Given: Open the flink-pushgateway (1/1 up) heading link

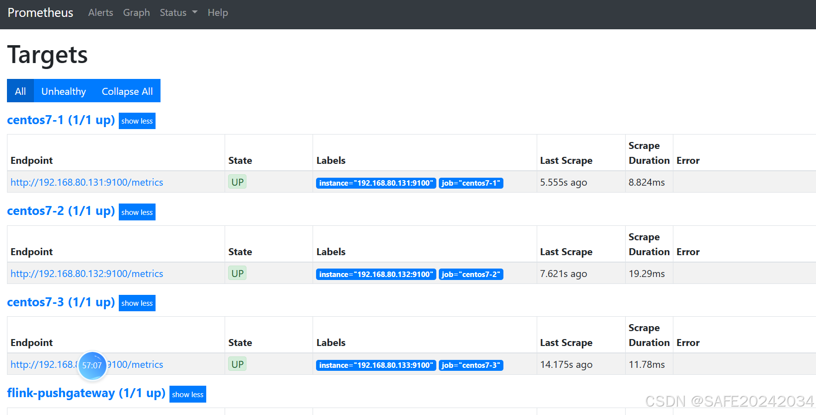Looking at the screenshot, I should tap(86, 393).
